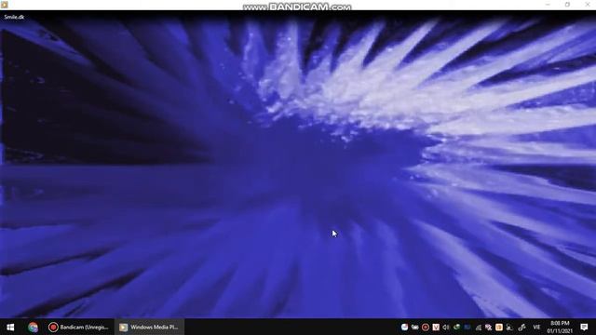This screenshot has width=596, height=335.
Task: Click the green tray icon next to volume
Action: [x=456, y=327]
